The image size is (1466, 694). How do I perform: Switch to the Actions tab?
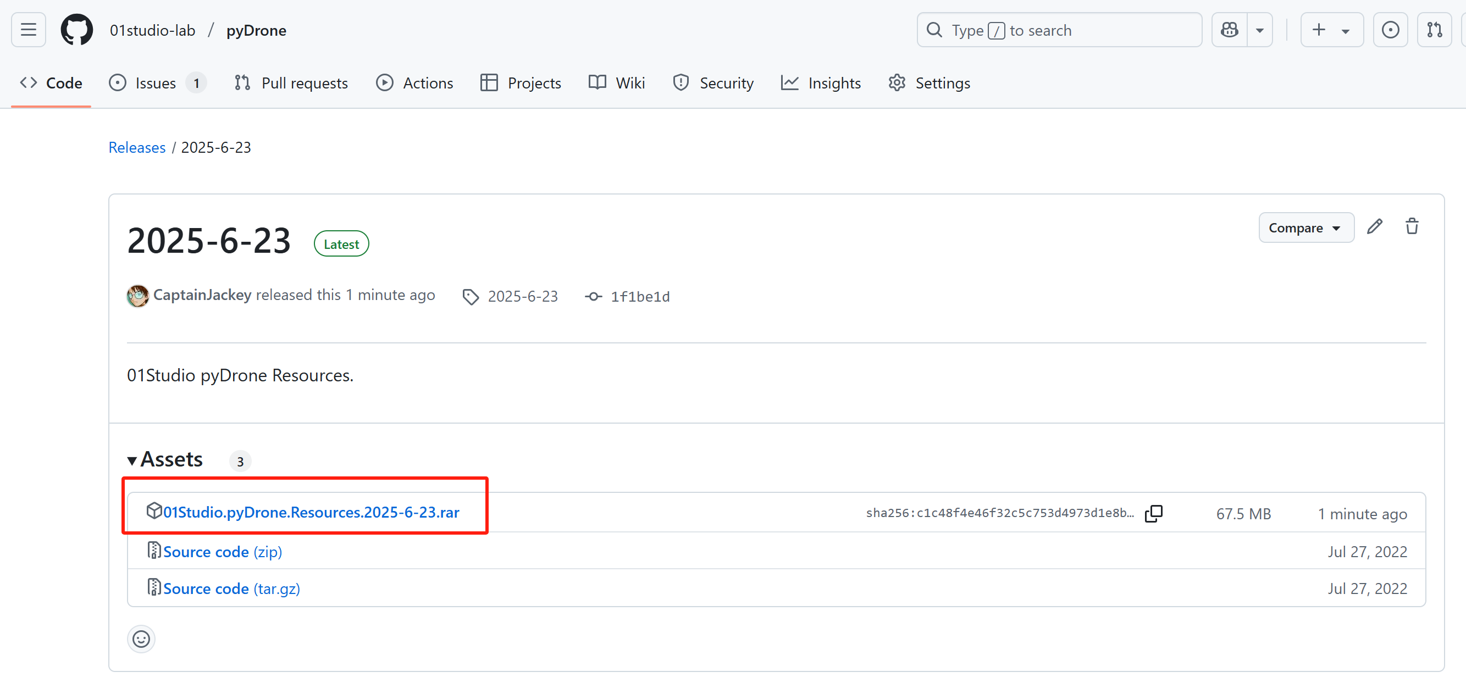[x=414, y=83]
